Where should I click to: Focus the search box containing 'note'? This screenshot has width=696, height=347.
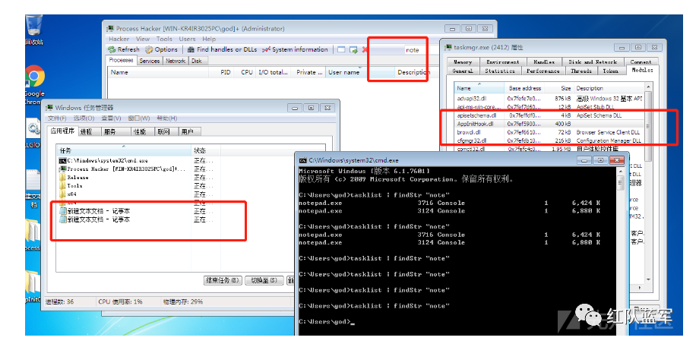(415, 50)
